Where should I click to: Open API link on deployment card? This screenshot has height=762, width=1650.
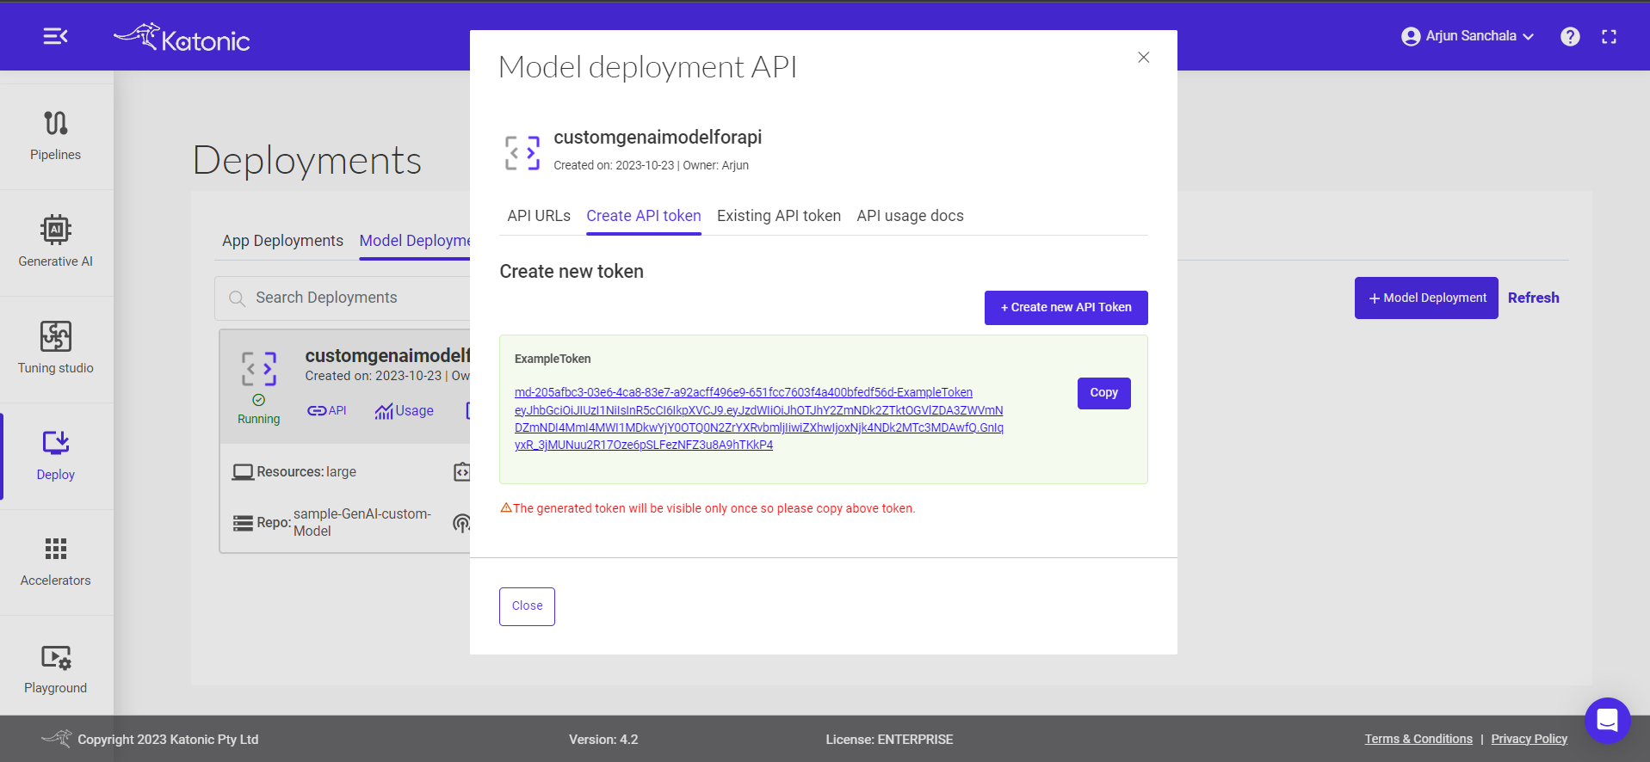click(x=327, y=410)
